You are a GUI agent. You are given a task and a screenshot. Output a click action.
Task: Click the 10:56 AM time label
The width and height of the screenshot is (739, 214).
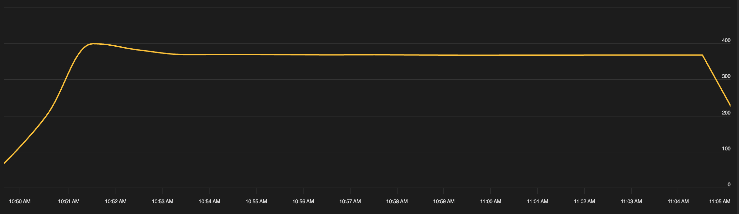pos(303,201)
